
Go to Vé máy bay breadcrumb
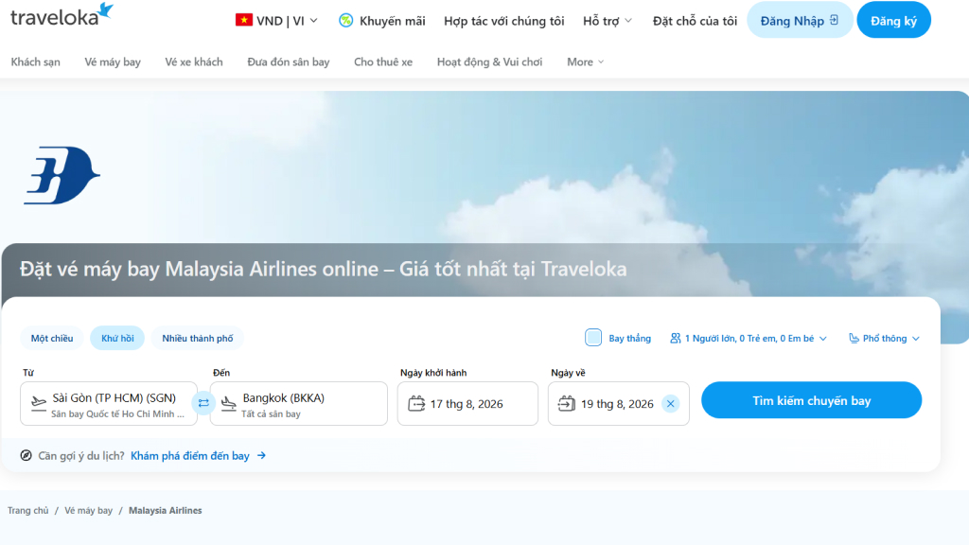88,510
